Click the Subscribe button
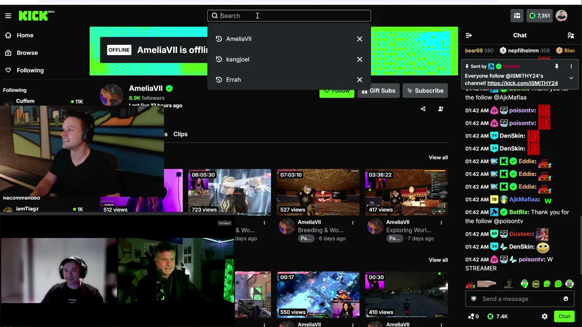This screenshot has height=327, width=582. point(425,91)
